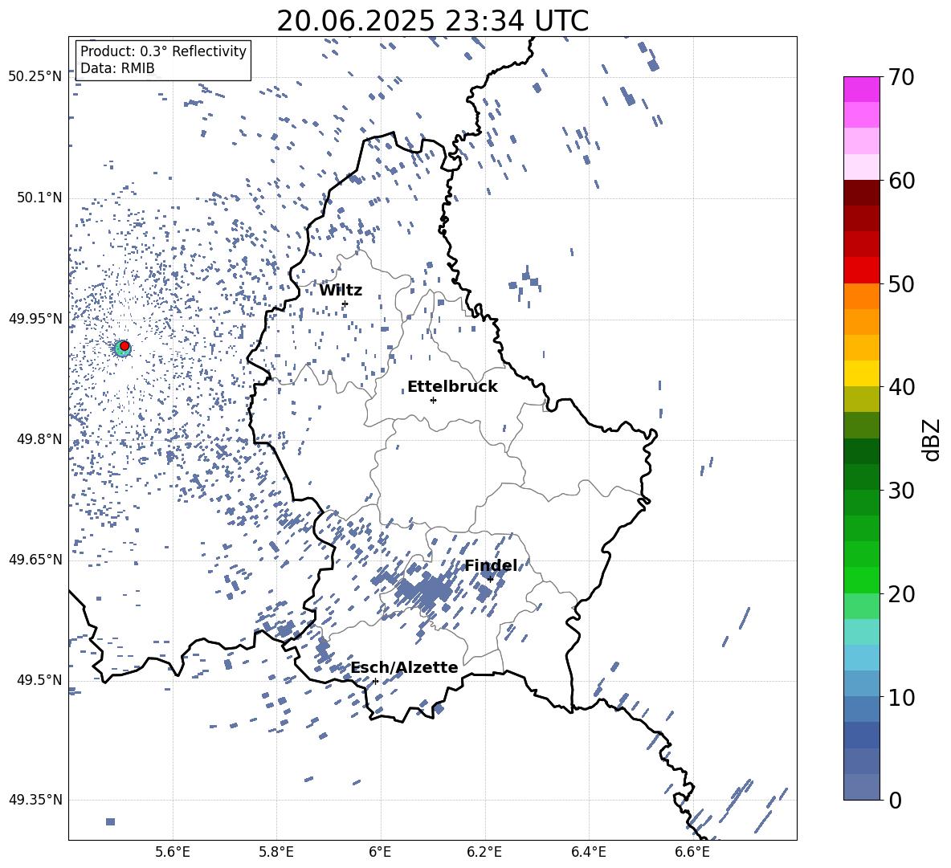Click the Findel station label

[x=491, y=566]
